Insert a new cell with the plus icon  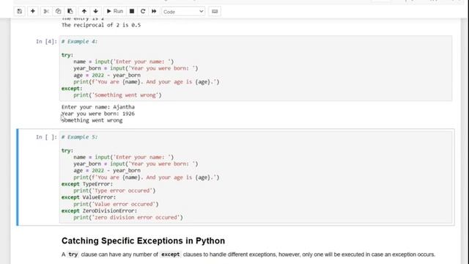coord(32,12)
